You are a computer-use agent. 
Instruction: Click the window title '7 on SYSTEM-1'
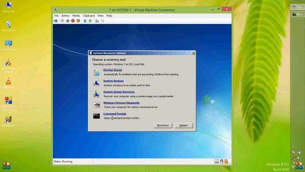pos(142,10)
